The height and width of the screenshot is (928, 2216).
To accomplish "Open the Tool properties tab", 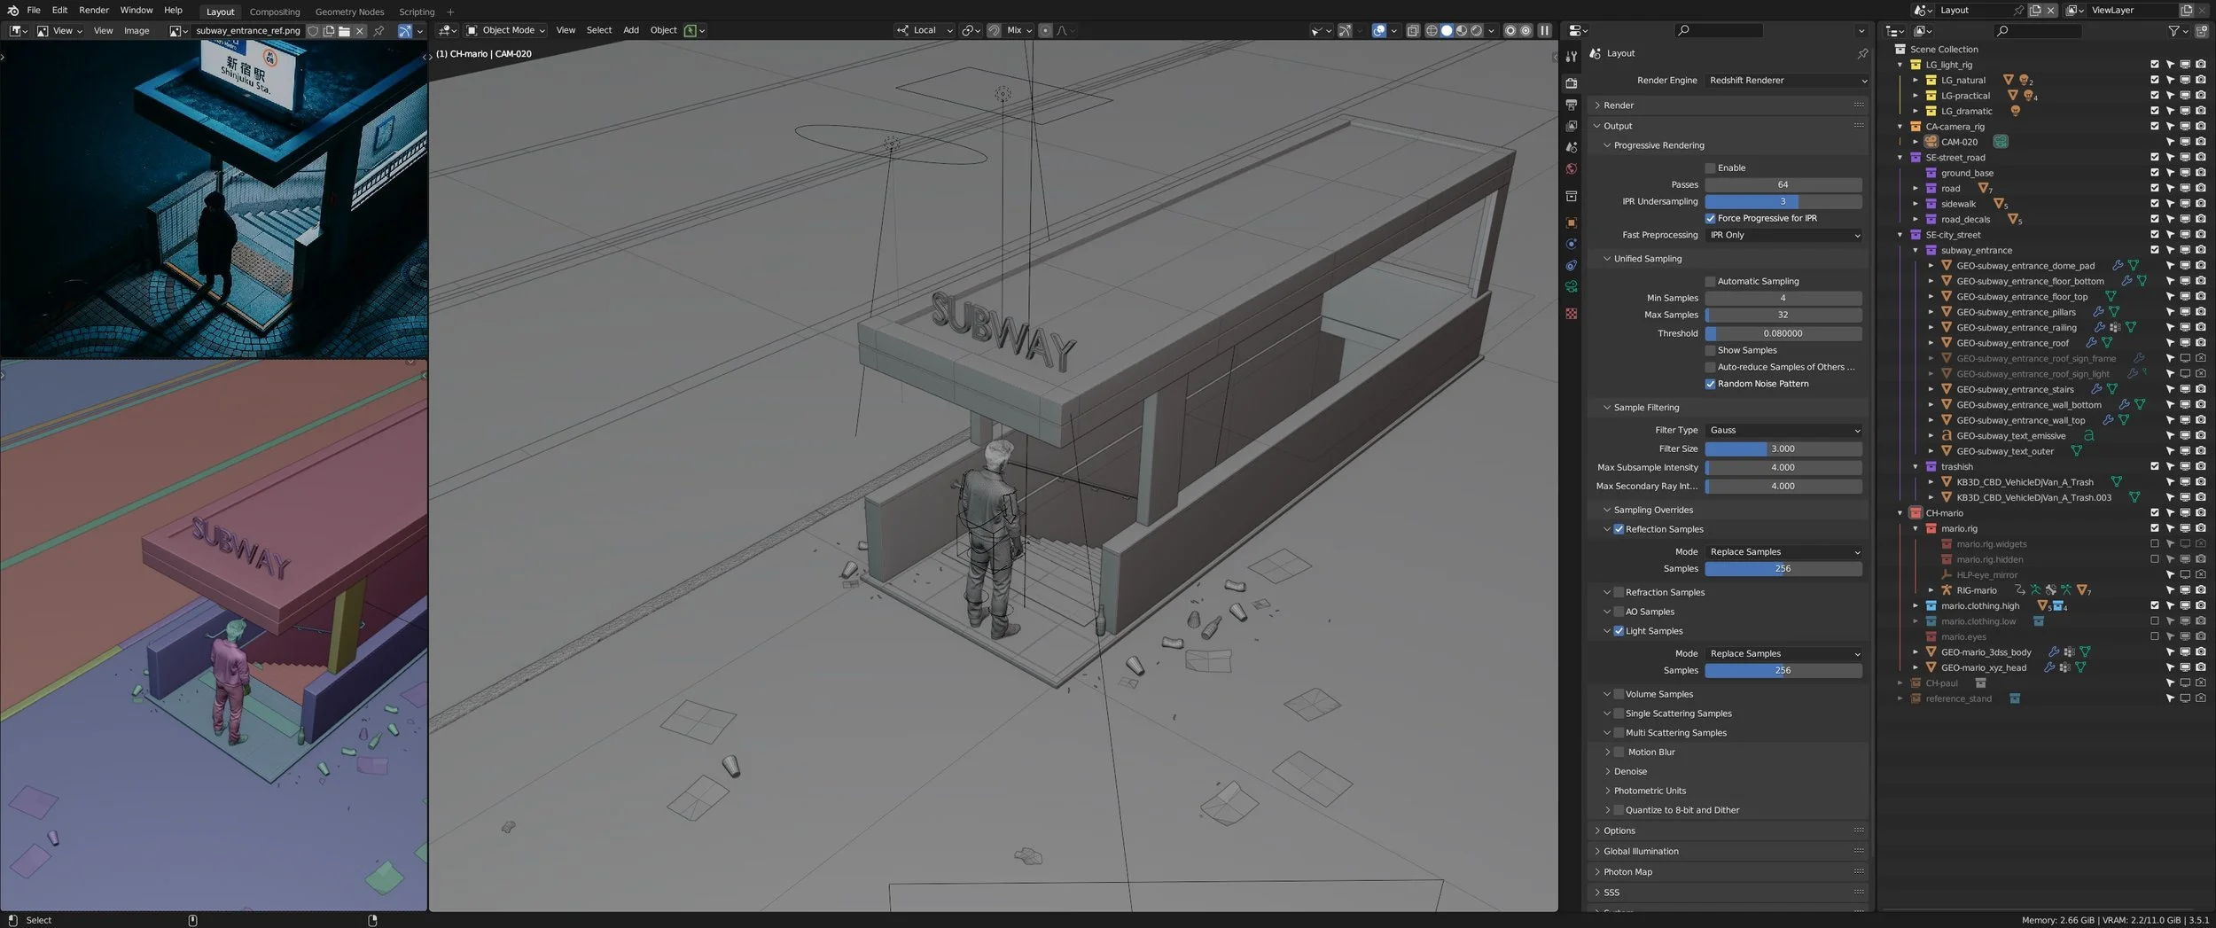I will [x=1571, y=56].
